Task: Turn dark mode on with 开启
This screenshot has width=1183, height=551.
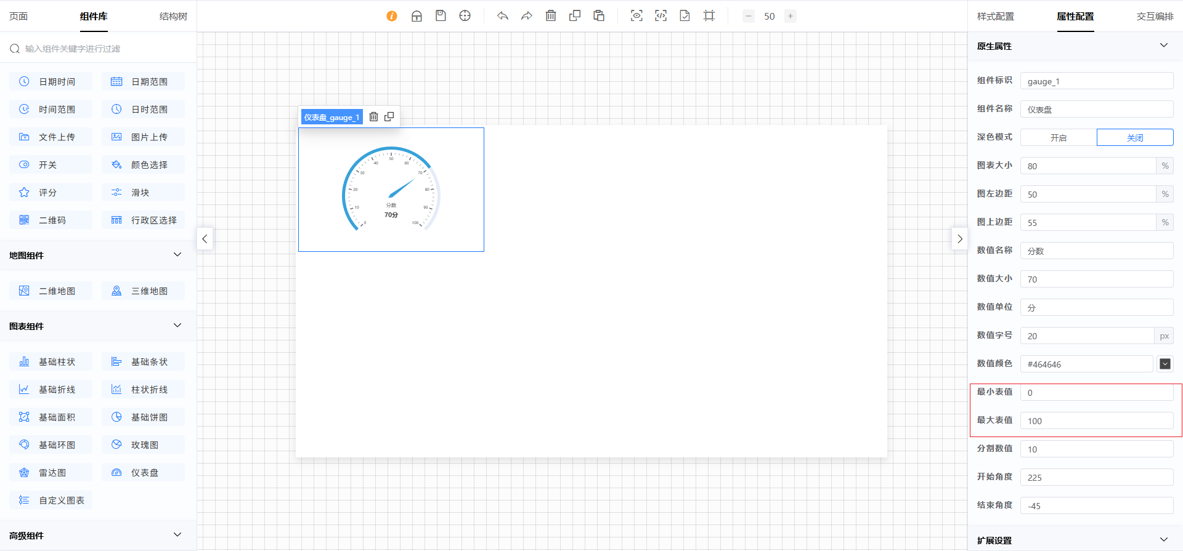Action: (x=1059, y=138)
